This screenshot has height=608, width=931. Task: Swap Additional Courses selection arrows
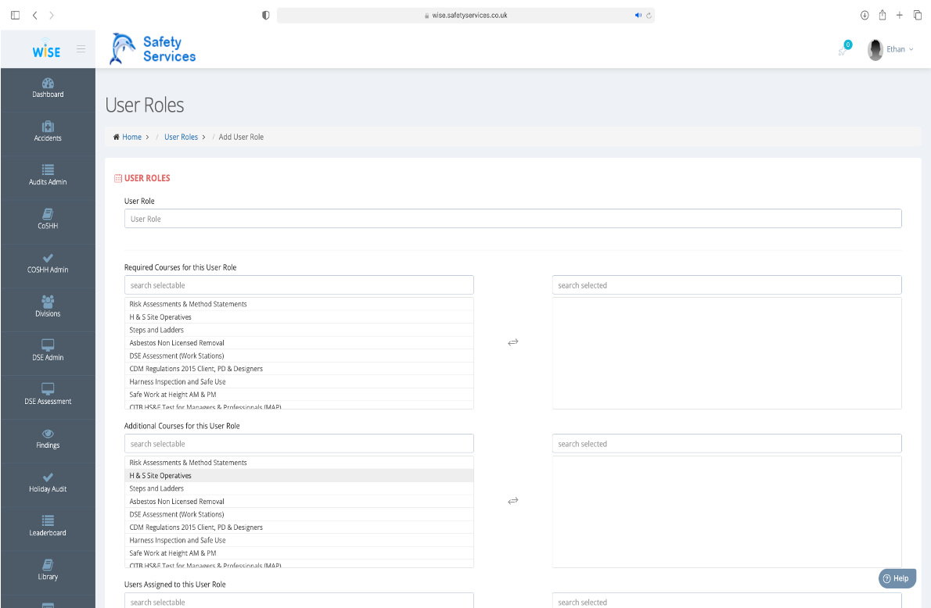point(513,501)
